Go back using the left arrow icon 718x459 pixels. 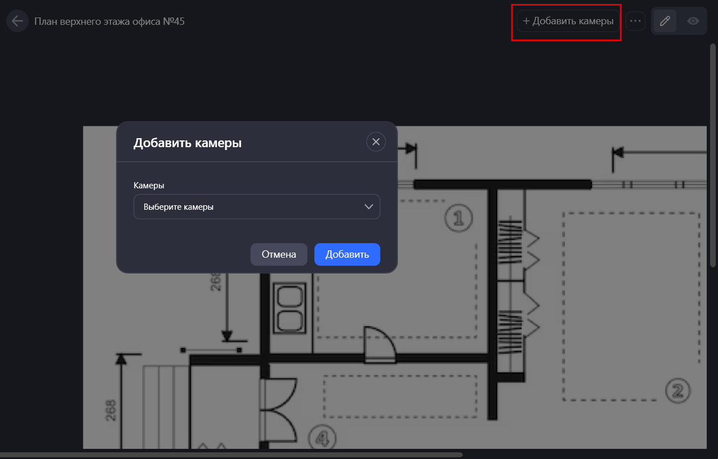[x=17, y=21]
